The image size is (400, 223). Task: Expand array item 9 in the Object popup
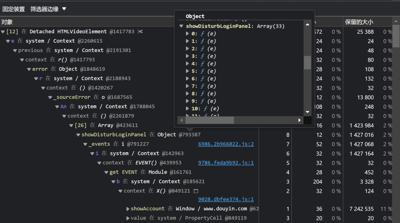coord(187,101)
